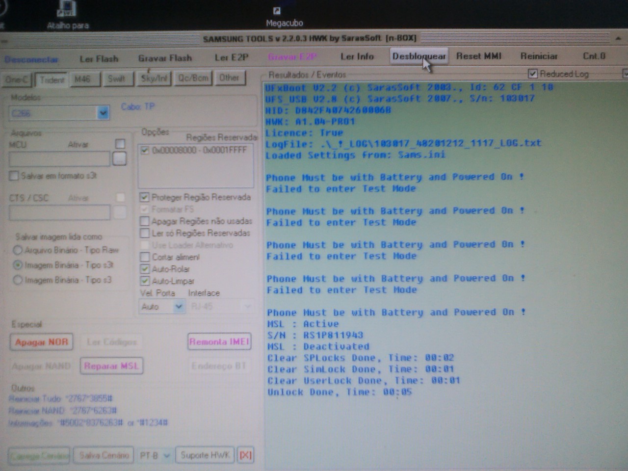Click 'Licence: True' log line
The height and width of the screenshot is (471, 628).
pos(304,133)
